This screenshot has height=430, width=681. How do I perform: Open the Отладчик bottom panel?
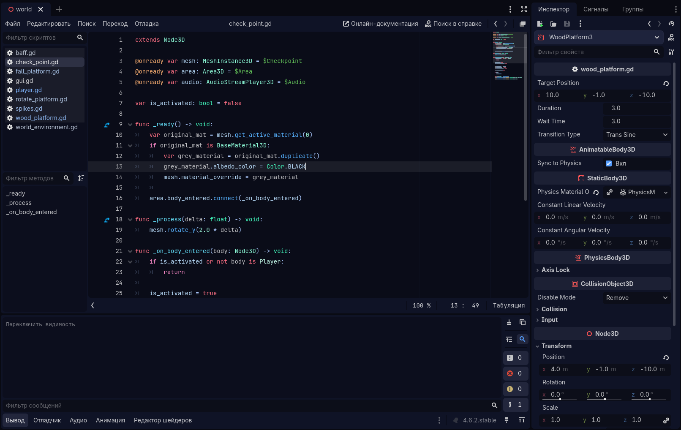(x=47, y=420)
